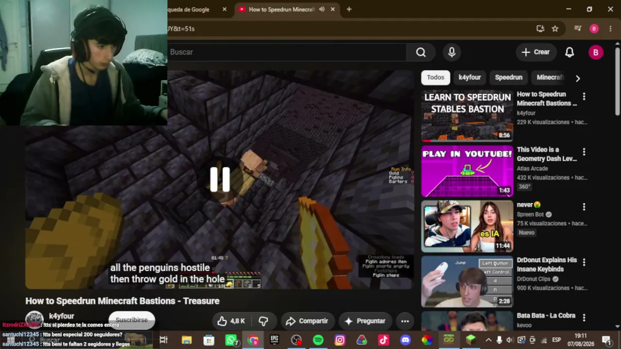Screen dimensions: 621x349
Task: Open File Explorer from the taskbar
Action: tap(187, 340)
